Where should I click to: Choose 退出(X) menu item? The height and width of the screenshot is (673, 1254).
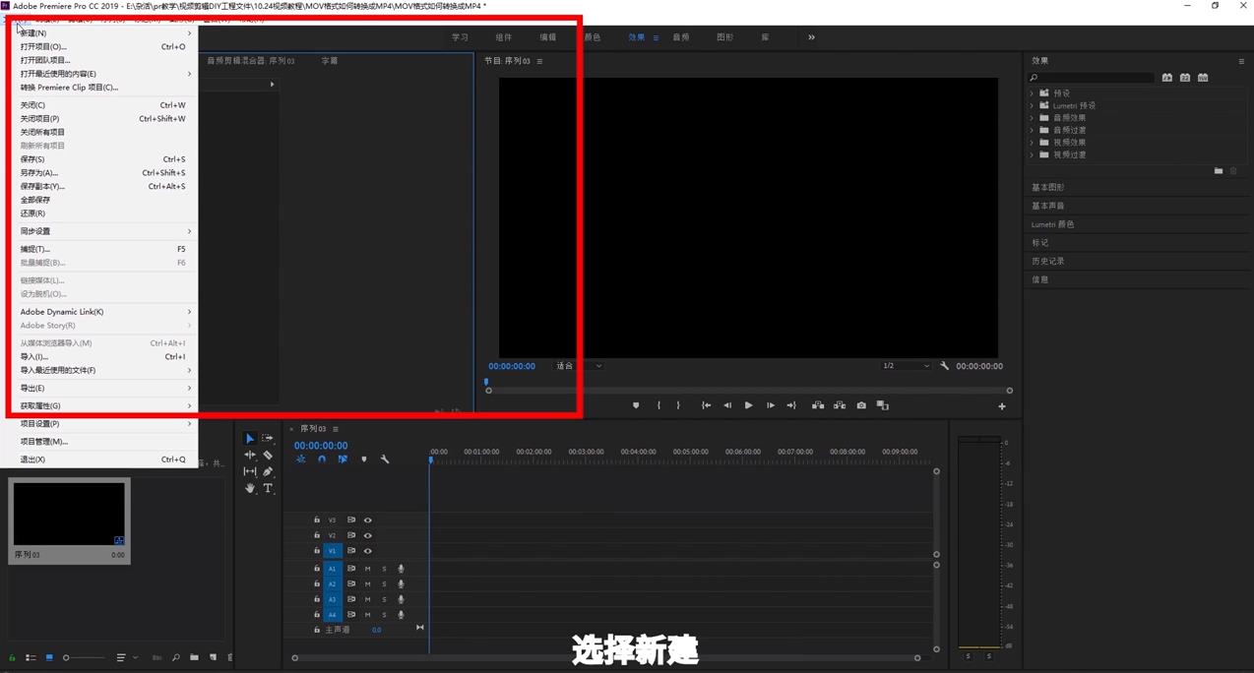coord(102,459)
